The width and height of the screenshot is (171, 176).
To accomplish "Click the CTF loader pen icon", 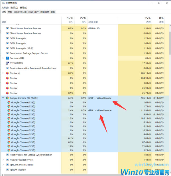I will [x=7, y=63].
